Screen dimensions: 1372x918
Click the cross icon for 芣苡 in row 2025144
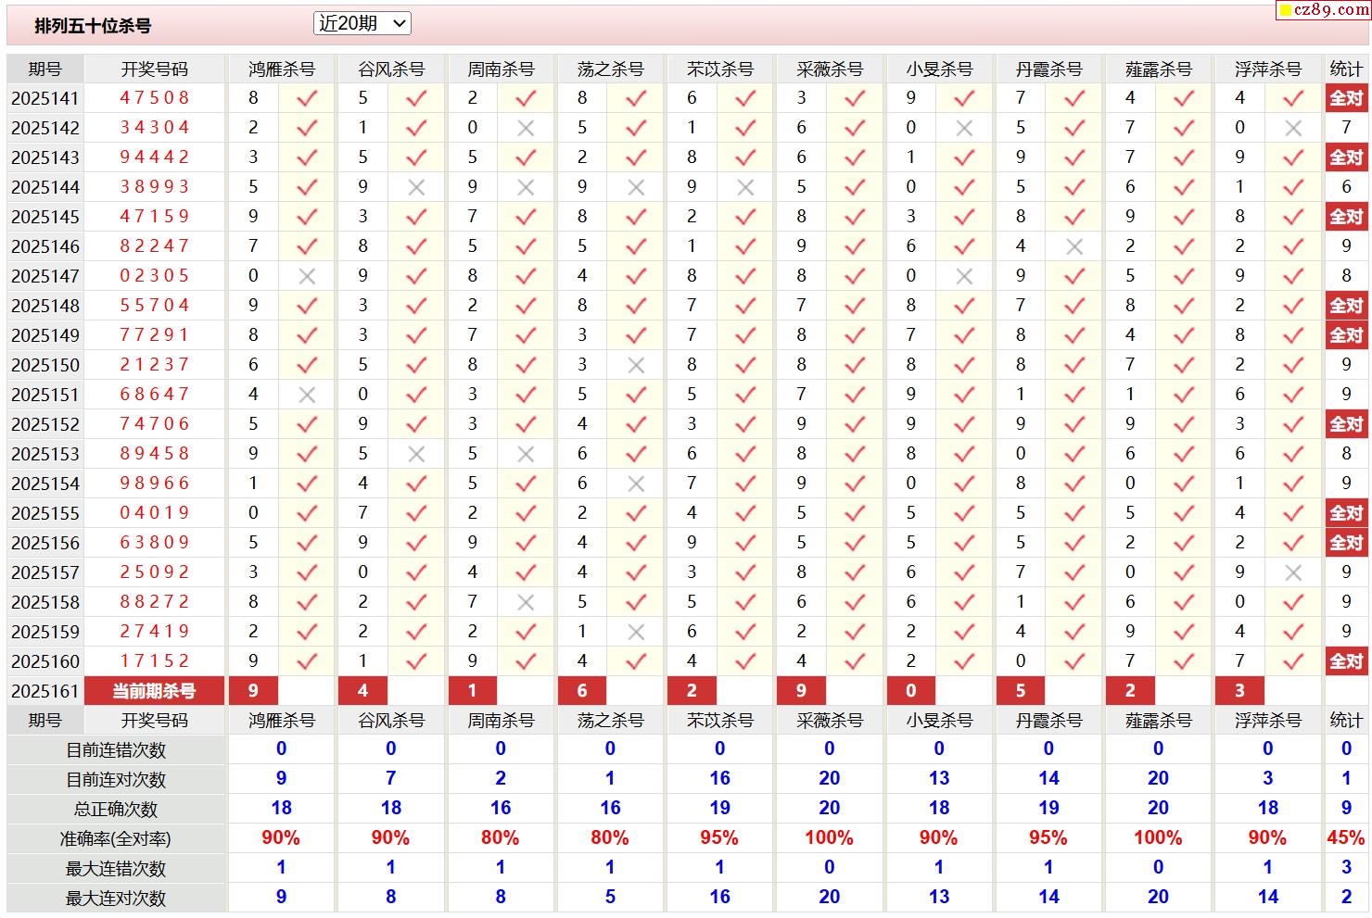[745, 187]
